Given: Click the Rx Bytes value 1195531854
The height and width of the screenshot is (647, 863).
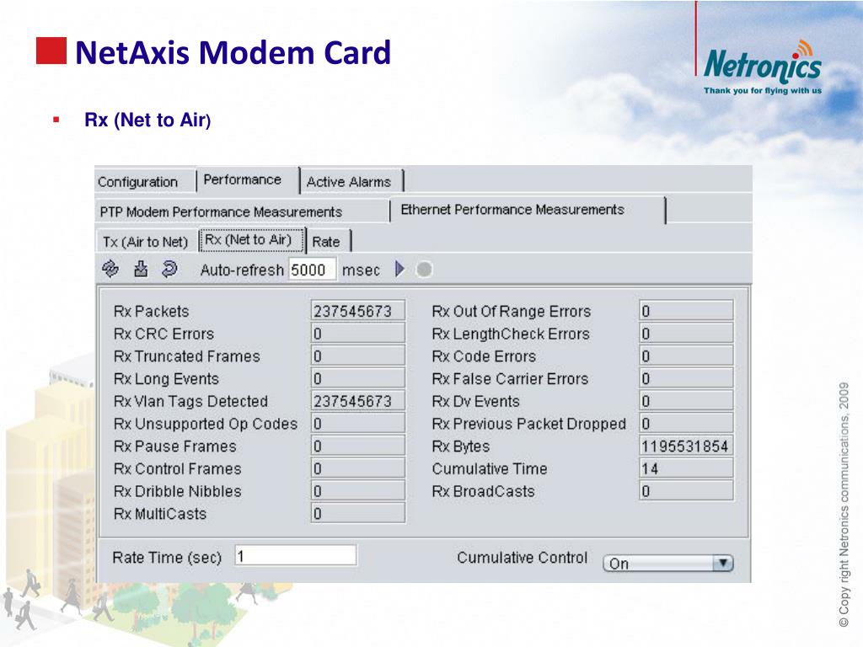Looking at the screenshot, I should coord(686,446).
